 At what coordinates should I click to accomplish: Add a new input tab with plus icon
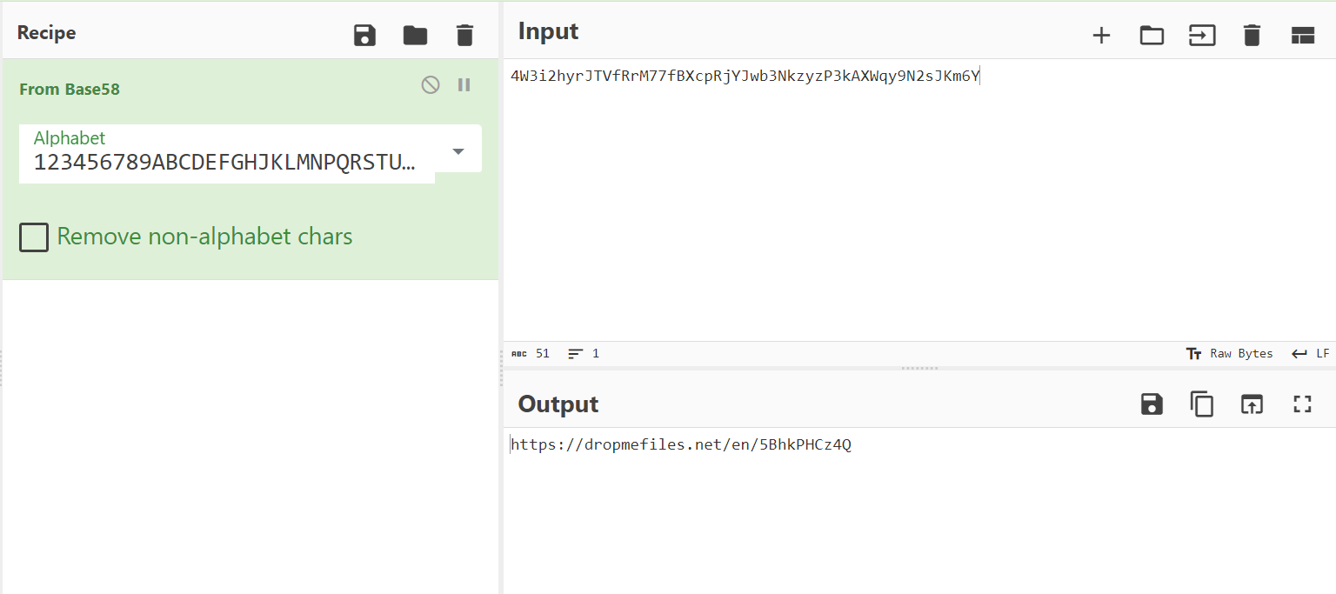pos(1101,36)
